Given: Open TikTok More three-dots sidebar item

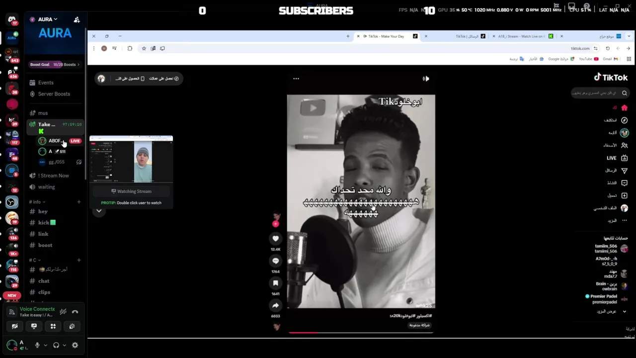Looking at the screenshot, I should (625, 220).
